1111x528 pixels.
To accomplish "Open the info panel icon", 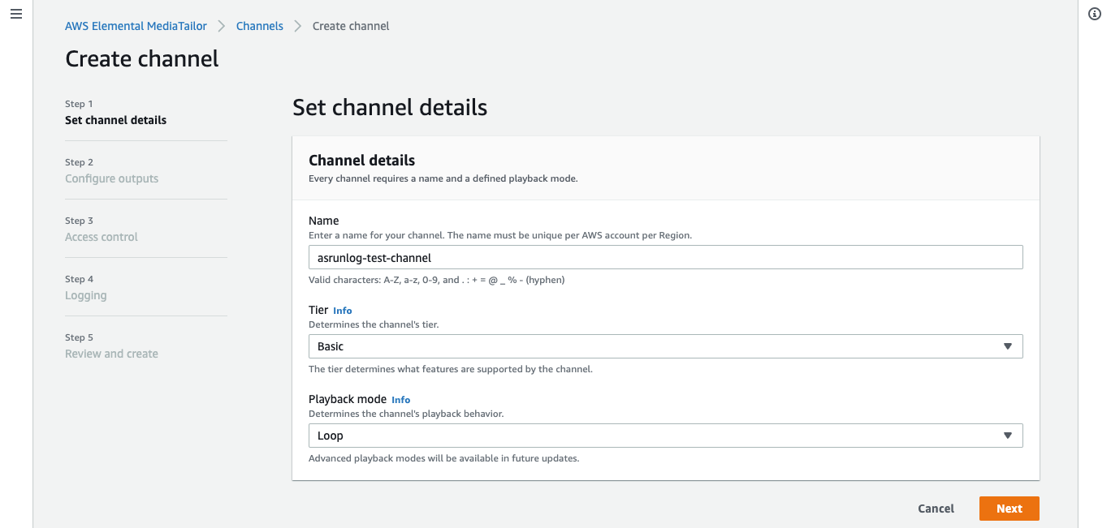I will pos(1094,15).
